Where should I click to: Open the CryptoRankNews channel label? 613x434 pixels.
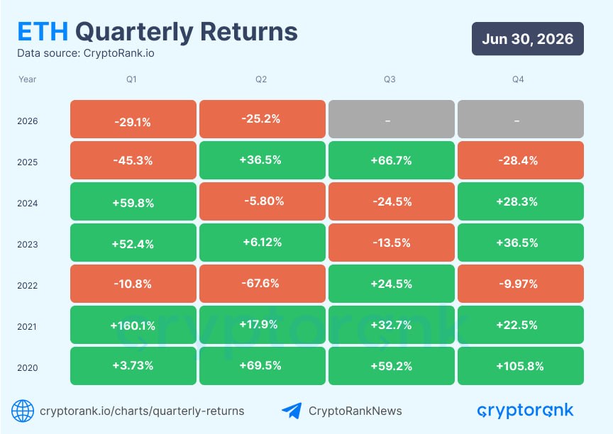(355, 411)
